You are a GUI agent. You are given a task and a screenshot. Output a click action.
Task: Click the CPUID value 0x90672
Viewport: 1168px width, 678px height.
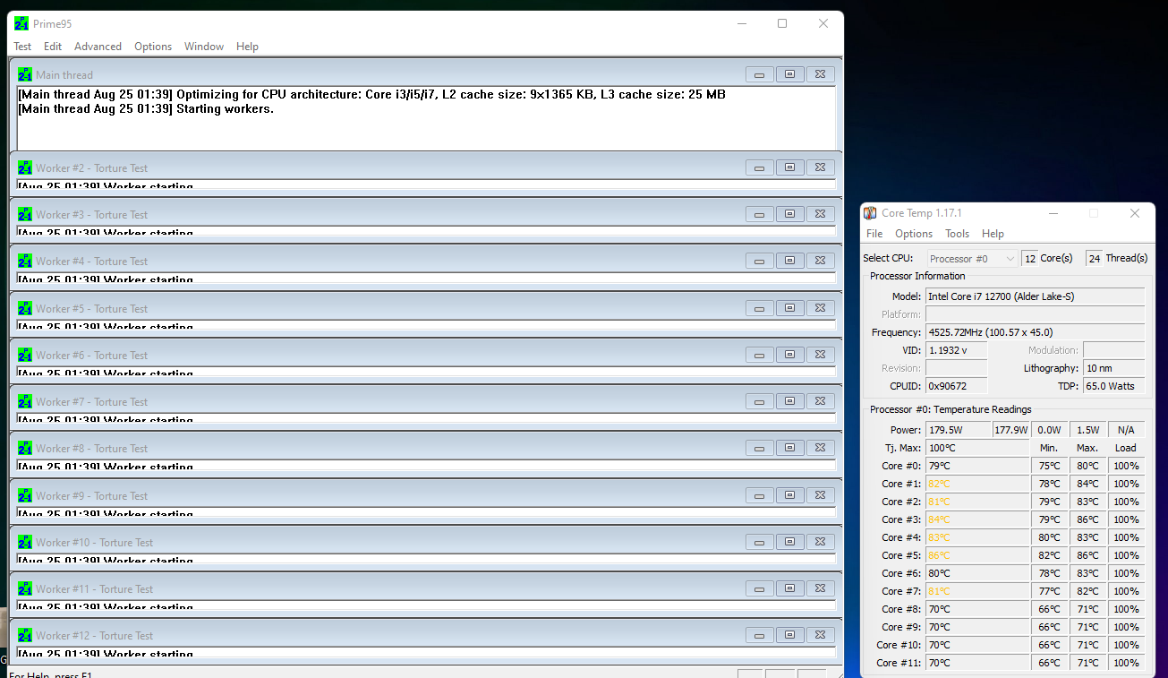click(956, 386)
